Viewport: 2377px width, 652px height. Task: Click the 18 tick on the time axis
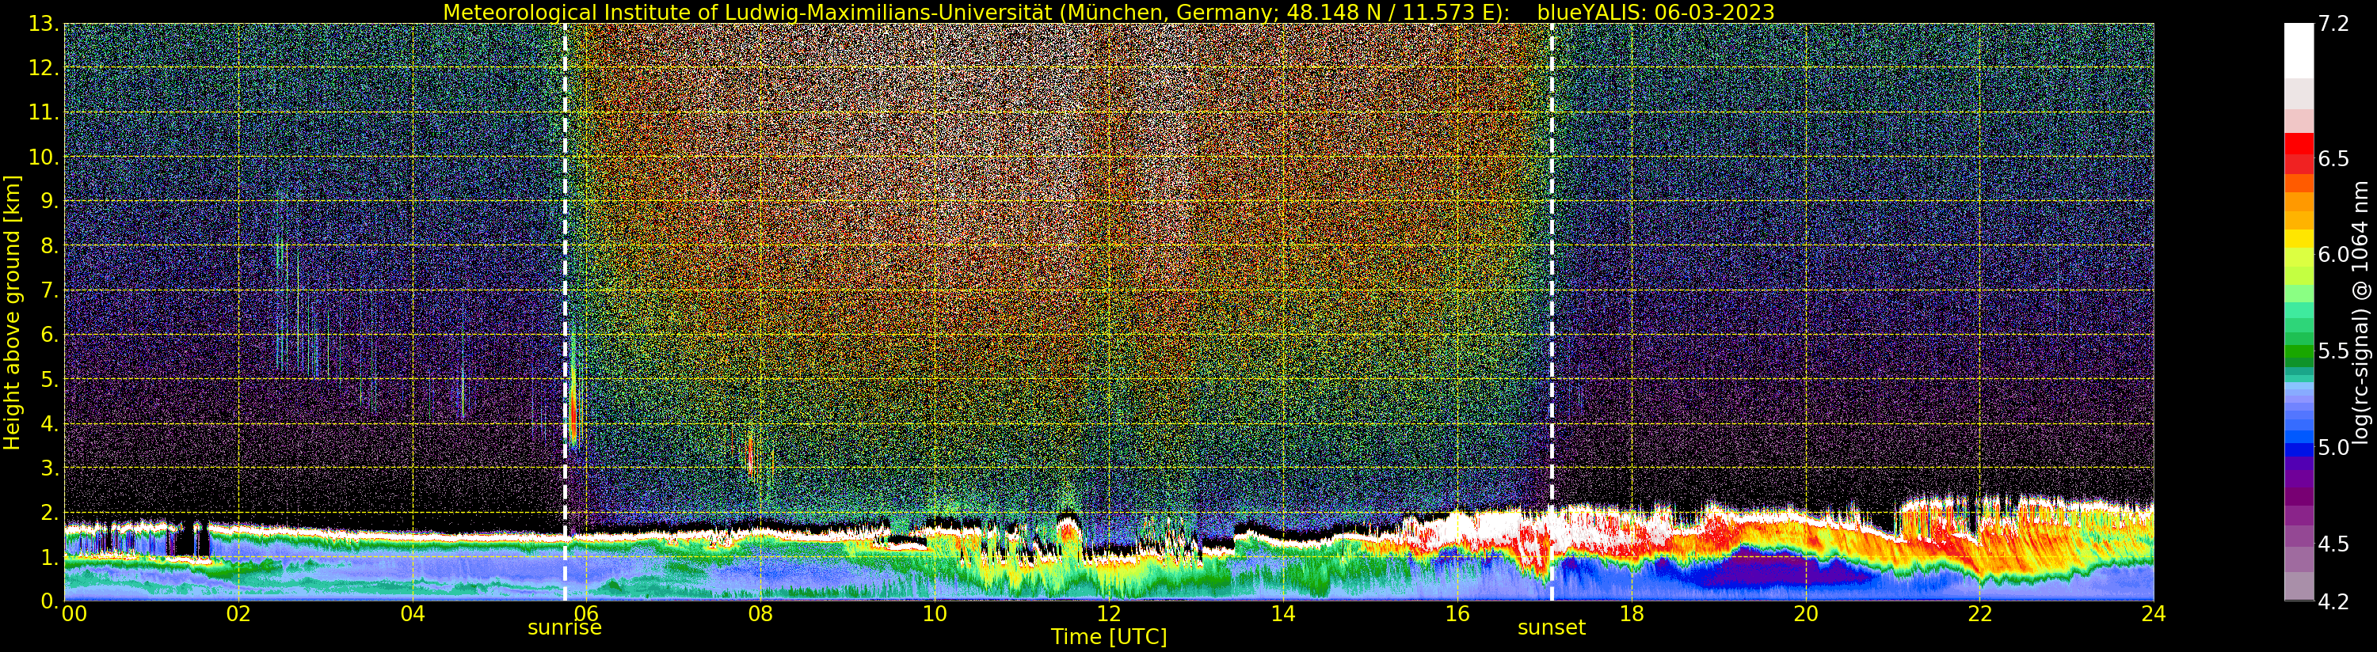point(1632,614)
